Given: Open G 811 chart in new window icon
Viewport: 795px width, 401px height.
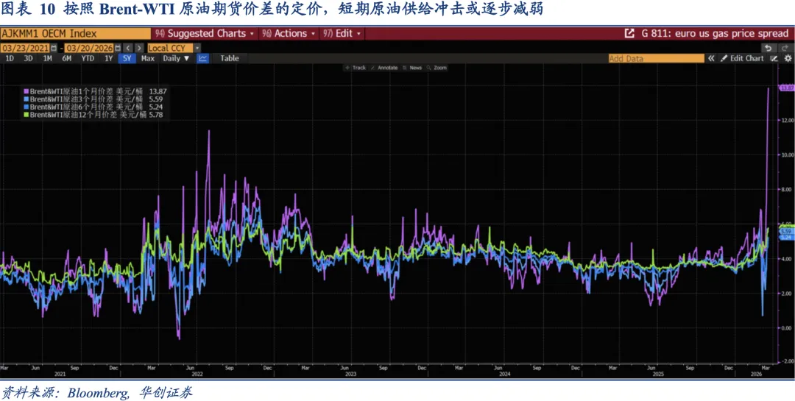Looking at the screenshot, I should pos(629,34).
